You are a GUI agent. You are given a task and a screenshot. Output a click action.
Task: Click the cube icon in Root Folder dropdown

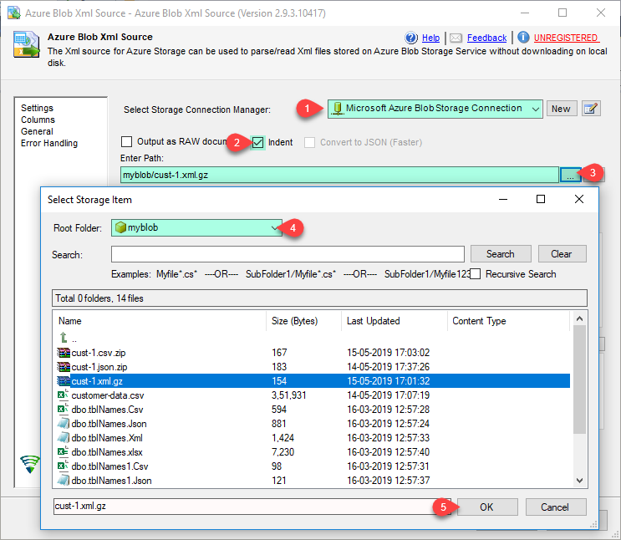120,228
